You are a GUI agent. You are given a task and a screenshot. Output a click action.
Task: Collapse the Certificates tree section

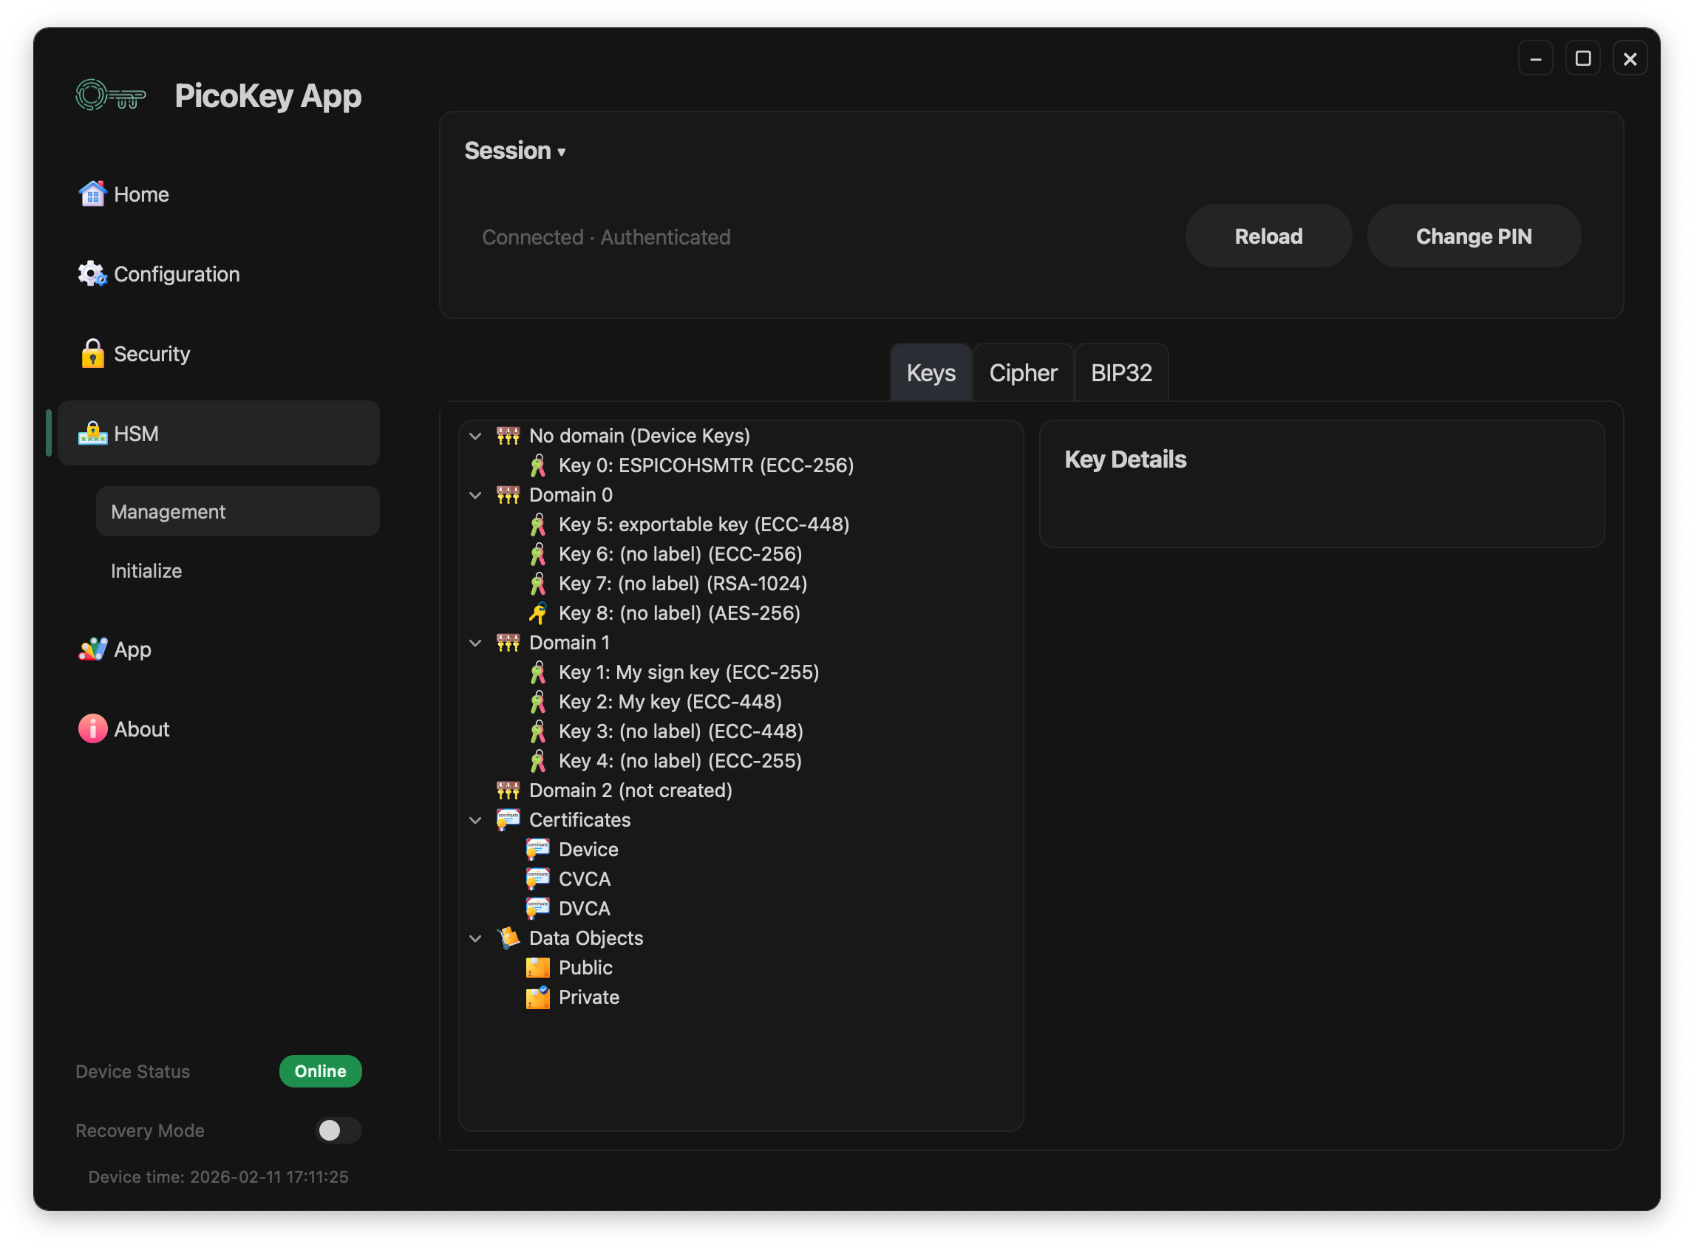coord(475,820)
